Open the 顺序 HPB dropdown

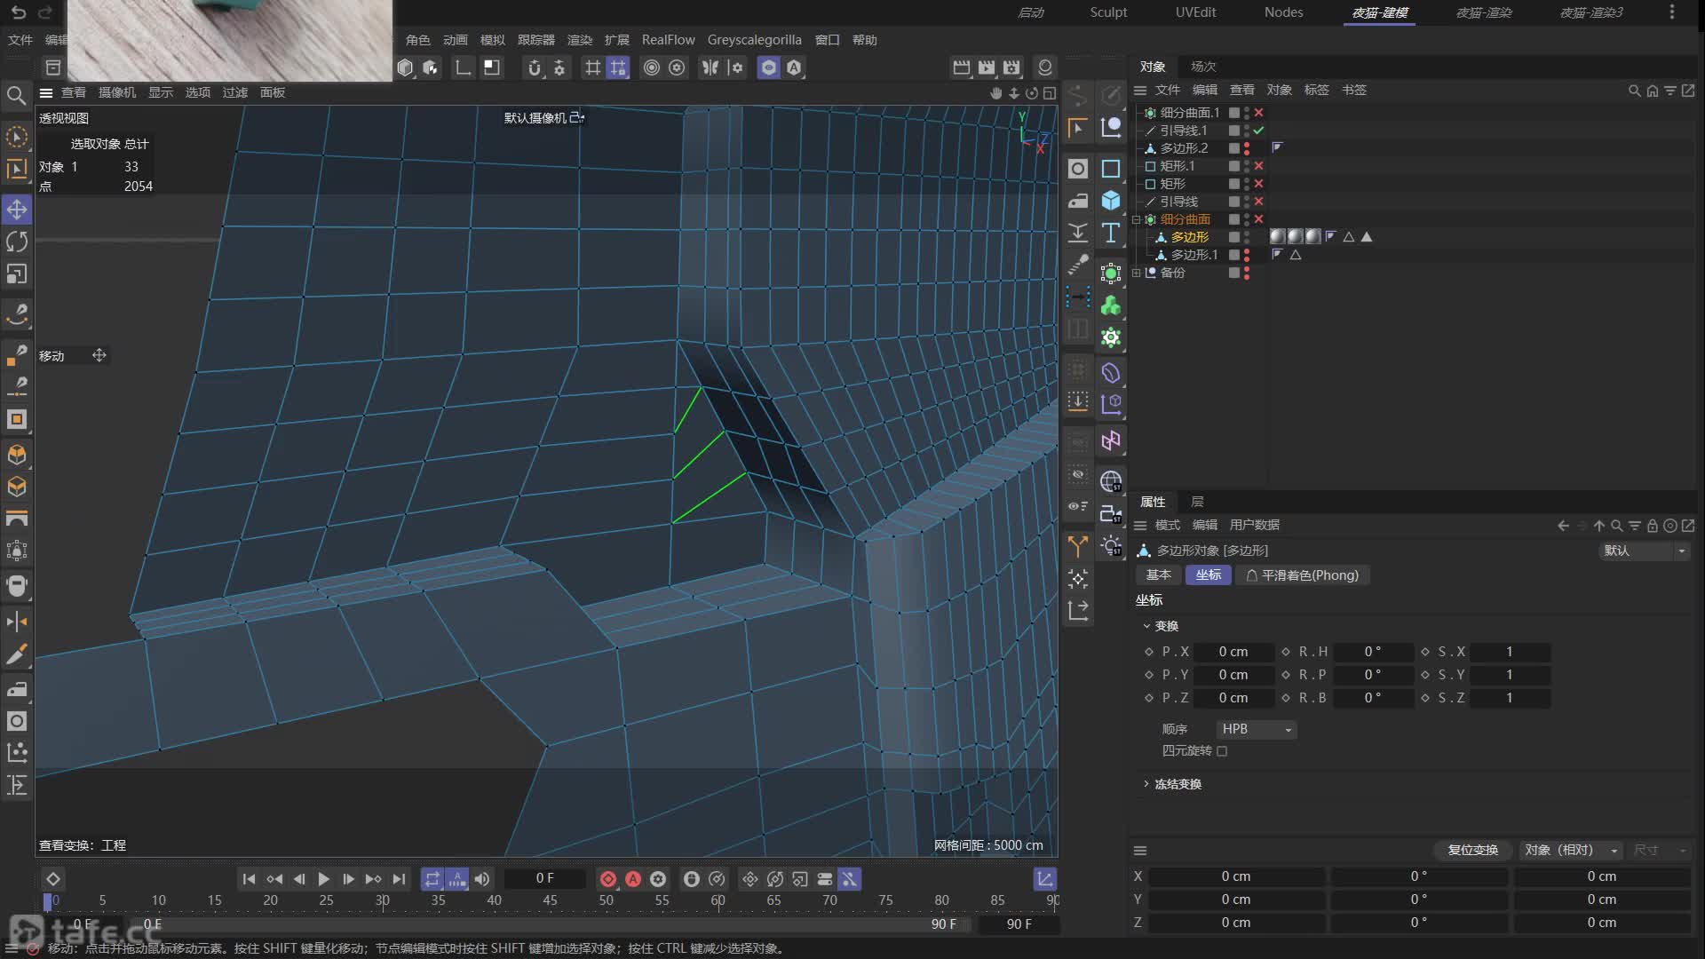tap(1256, 729)
